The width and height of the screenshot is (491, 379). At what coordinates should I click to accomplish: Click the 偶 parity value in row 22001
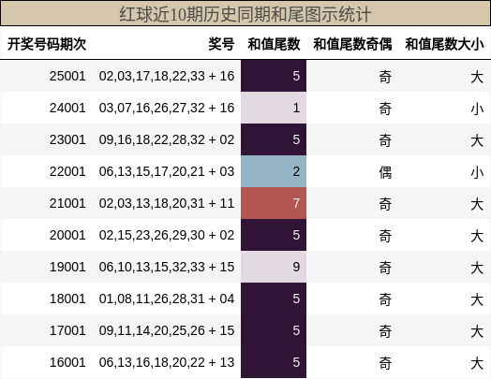(385, 172)
